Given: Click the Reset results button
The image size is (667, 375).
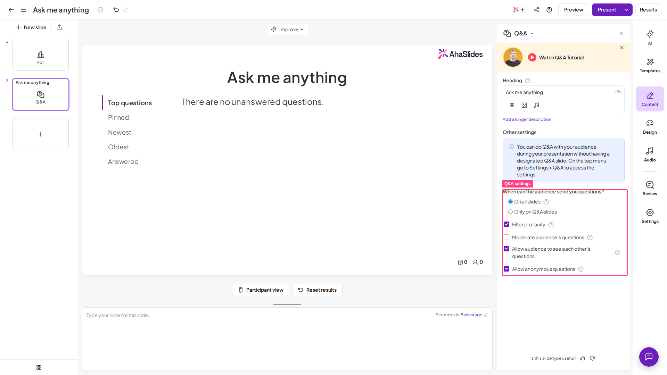Looking at the screenshot, I should coord(317,290).
